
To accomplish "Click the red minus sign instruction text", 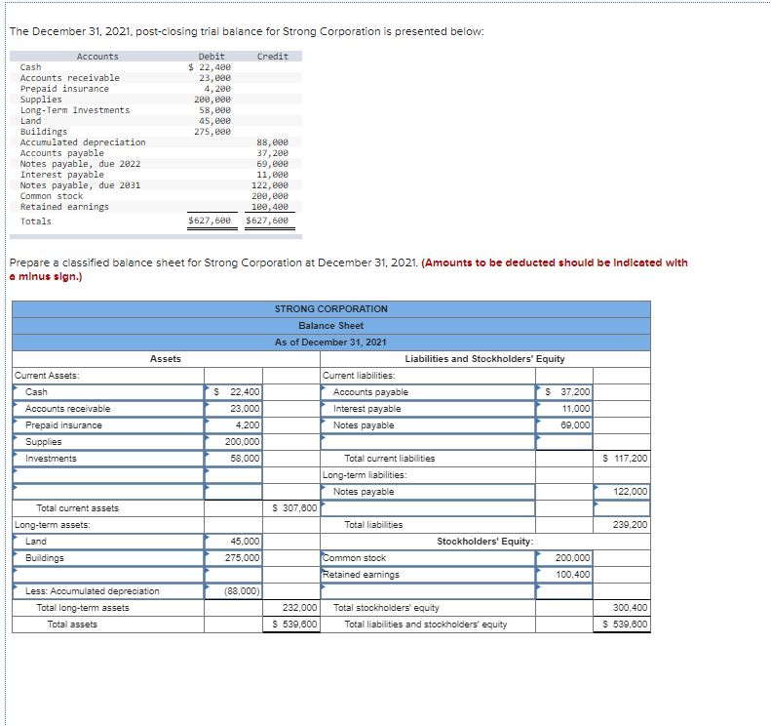I will (x=349, y=269).
